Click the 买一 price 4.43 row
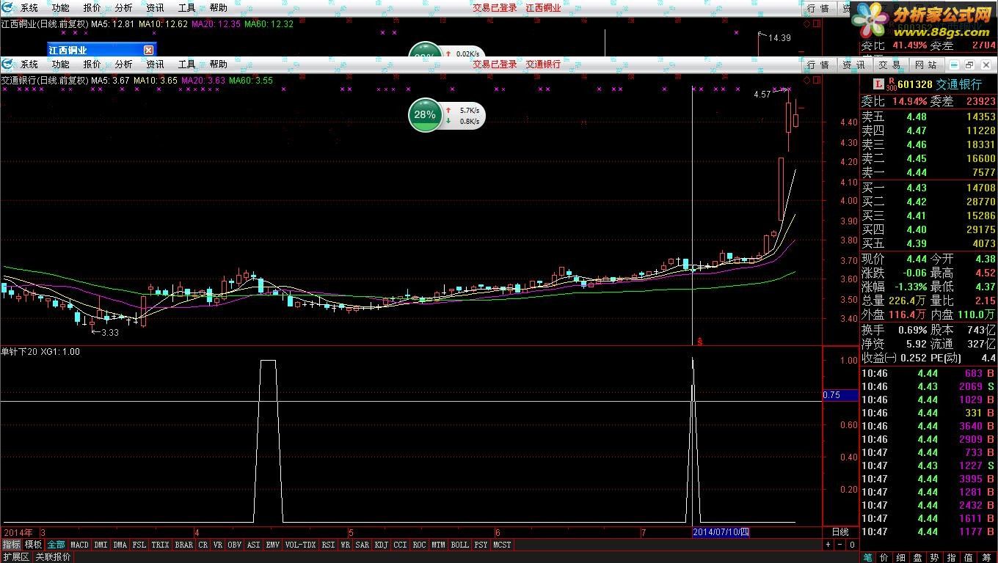This screenshot has height=563, width=998. 928,188
